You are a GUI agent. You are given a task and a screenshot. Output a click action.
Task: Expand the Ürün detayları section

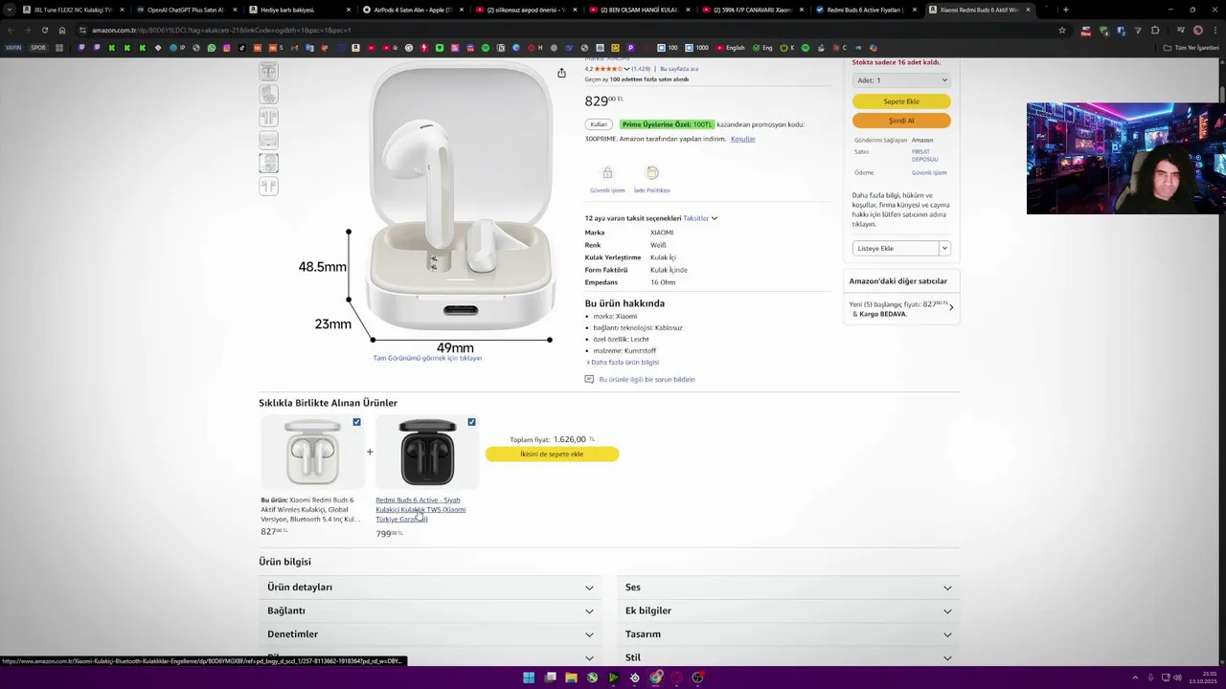pyautogui.click(x=430, y=588)
